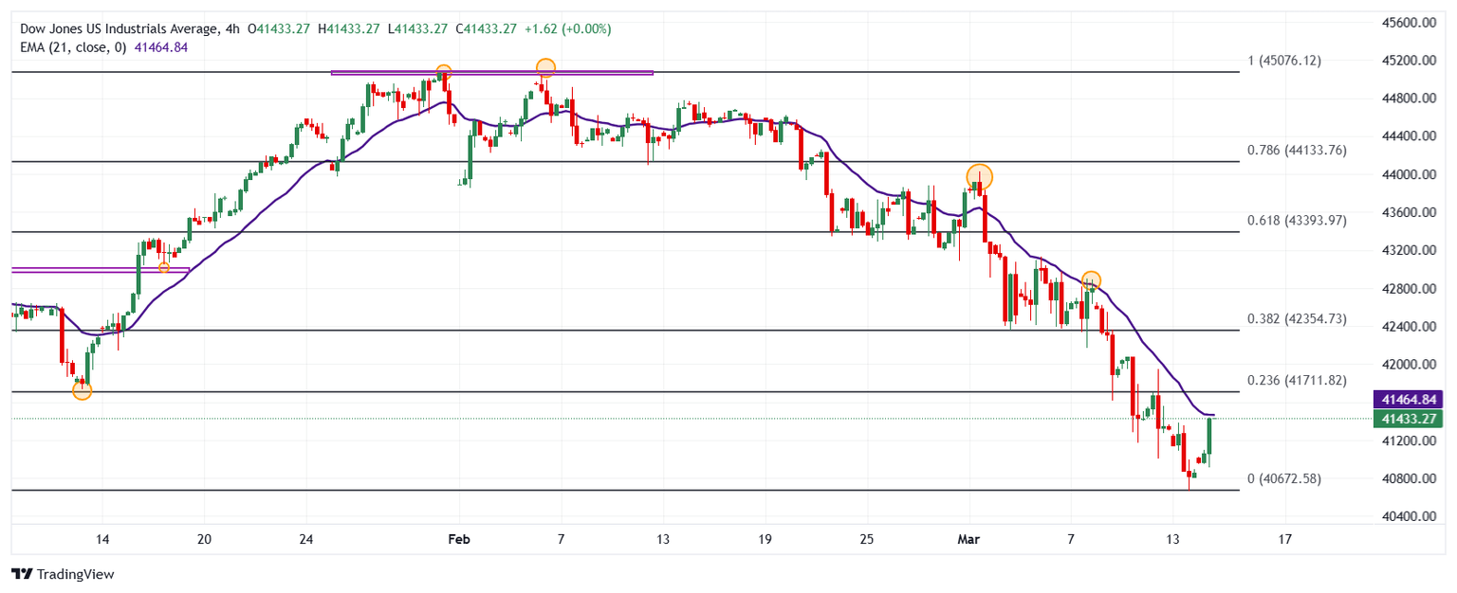The width and height of the screenshot is (1457, 593).
Task: Click the orange circle on the EMA near Mar 7
Action: 1091,280
